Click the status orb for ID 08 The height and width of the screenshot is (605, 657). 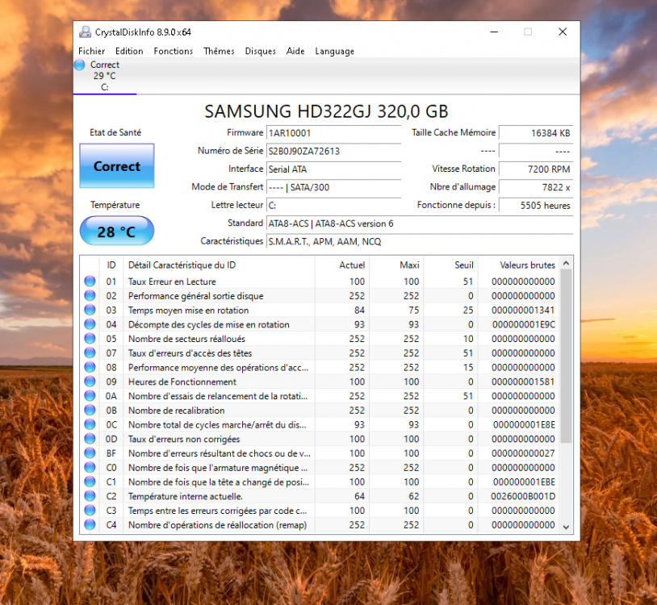click(x=90, y=367)
